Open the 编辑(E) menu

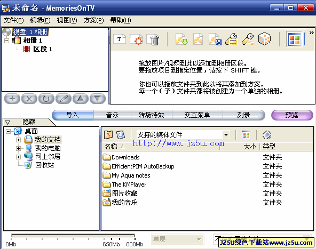pos(41,20)
